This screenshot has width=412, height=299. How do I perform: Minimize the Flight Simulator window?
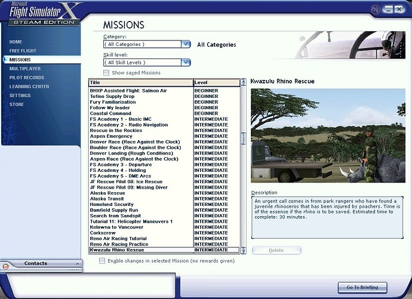point(388,10)
